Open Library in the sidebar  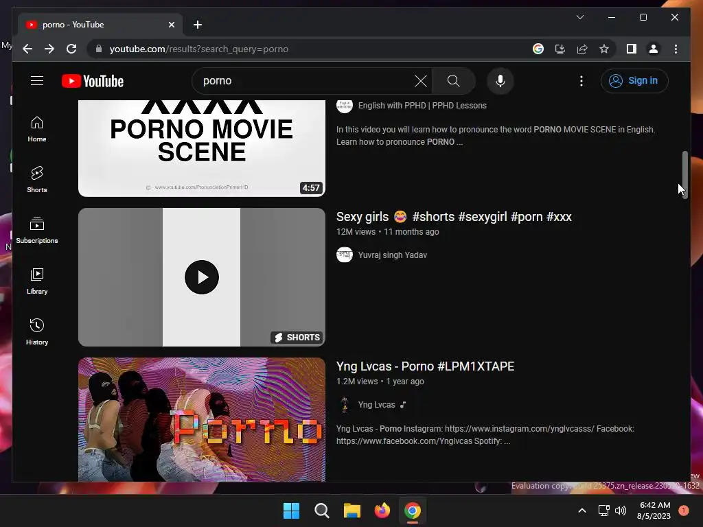[37, 281]
